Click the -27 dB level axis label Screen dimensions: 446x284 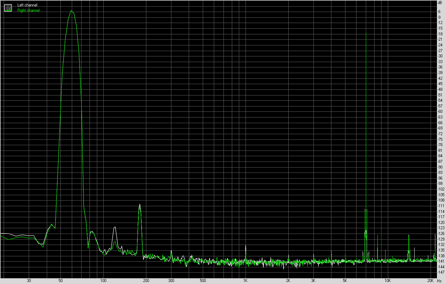tap(440, 50)
